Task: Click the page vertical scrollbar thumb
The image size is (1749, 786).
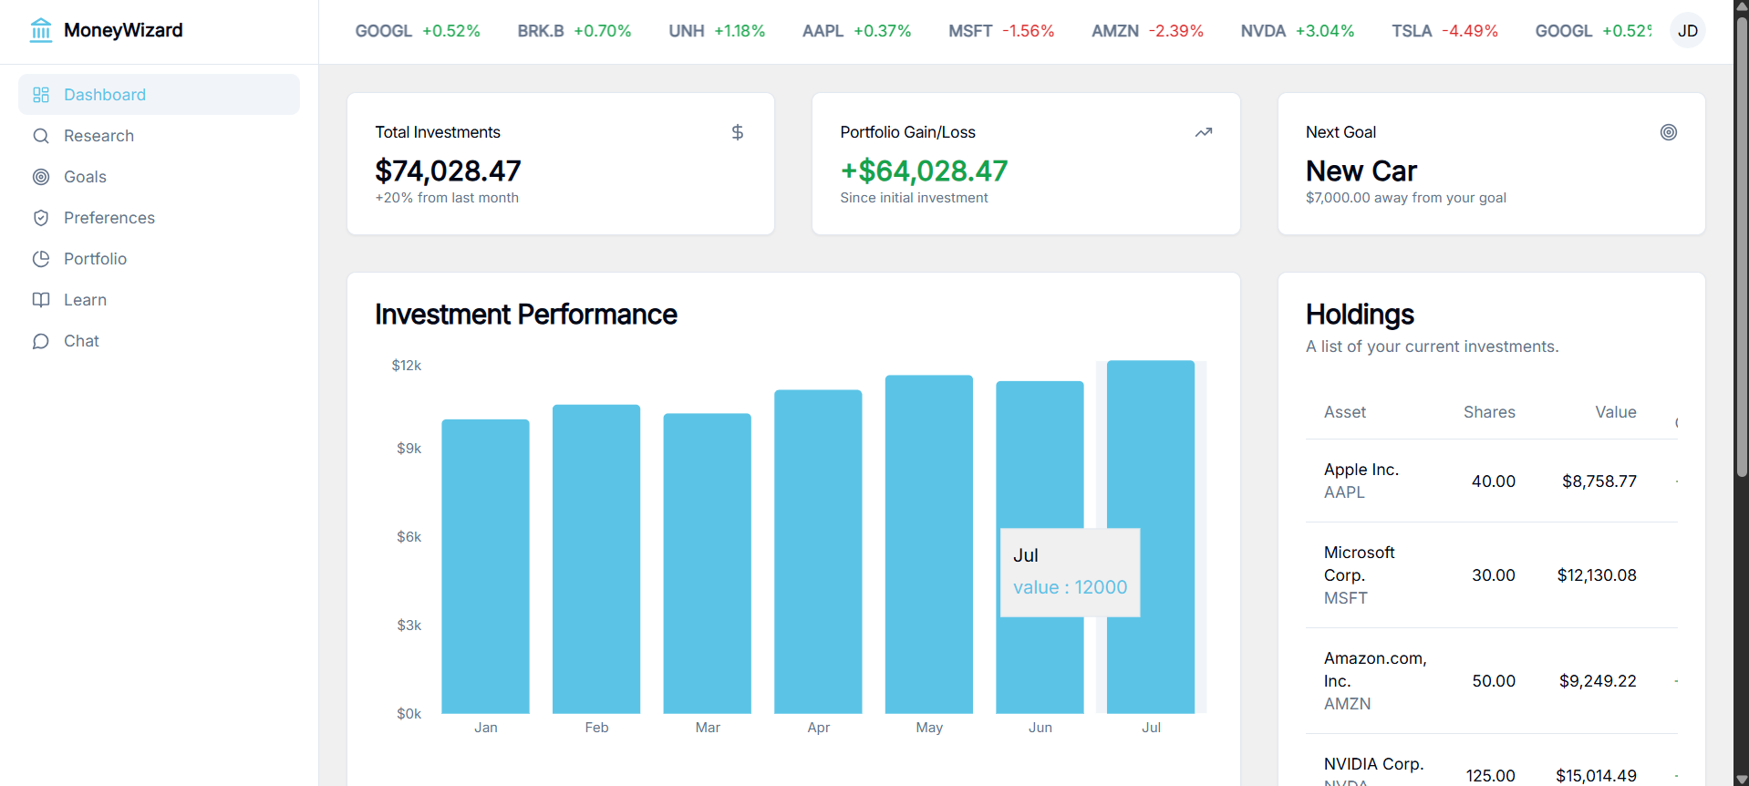Action: 1742,246
